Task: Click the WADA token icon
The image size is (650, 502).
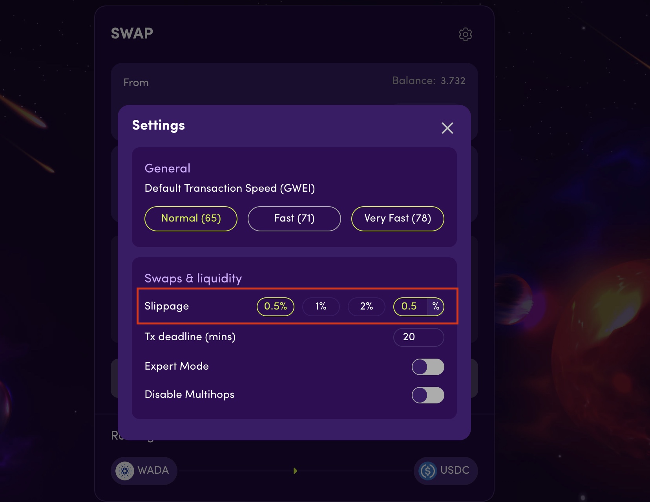Action: coord(125,471)
